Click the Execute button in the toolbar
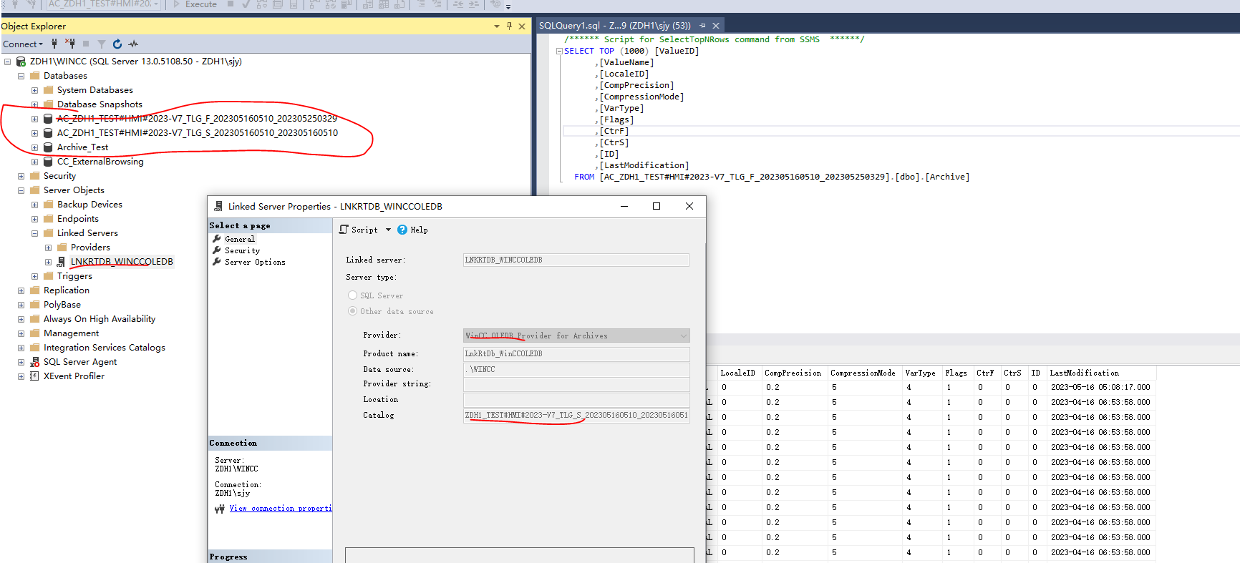This screenshot has width=1240, height=563. click(195, 4)
